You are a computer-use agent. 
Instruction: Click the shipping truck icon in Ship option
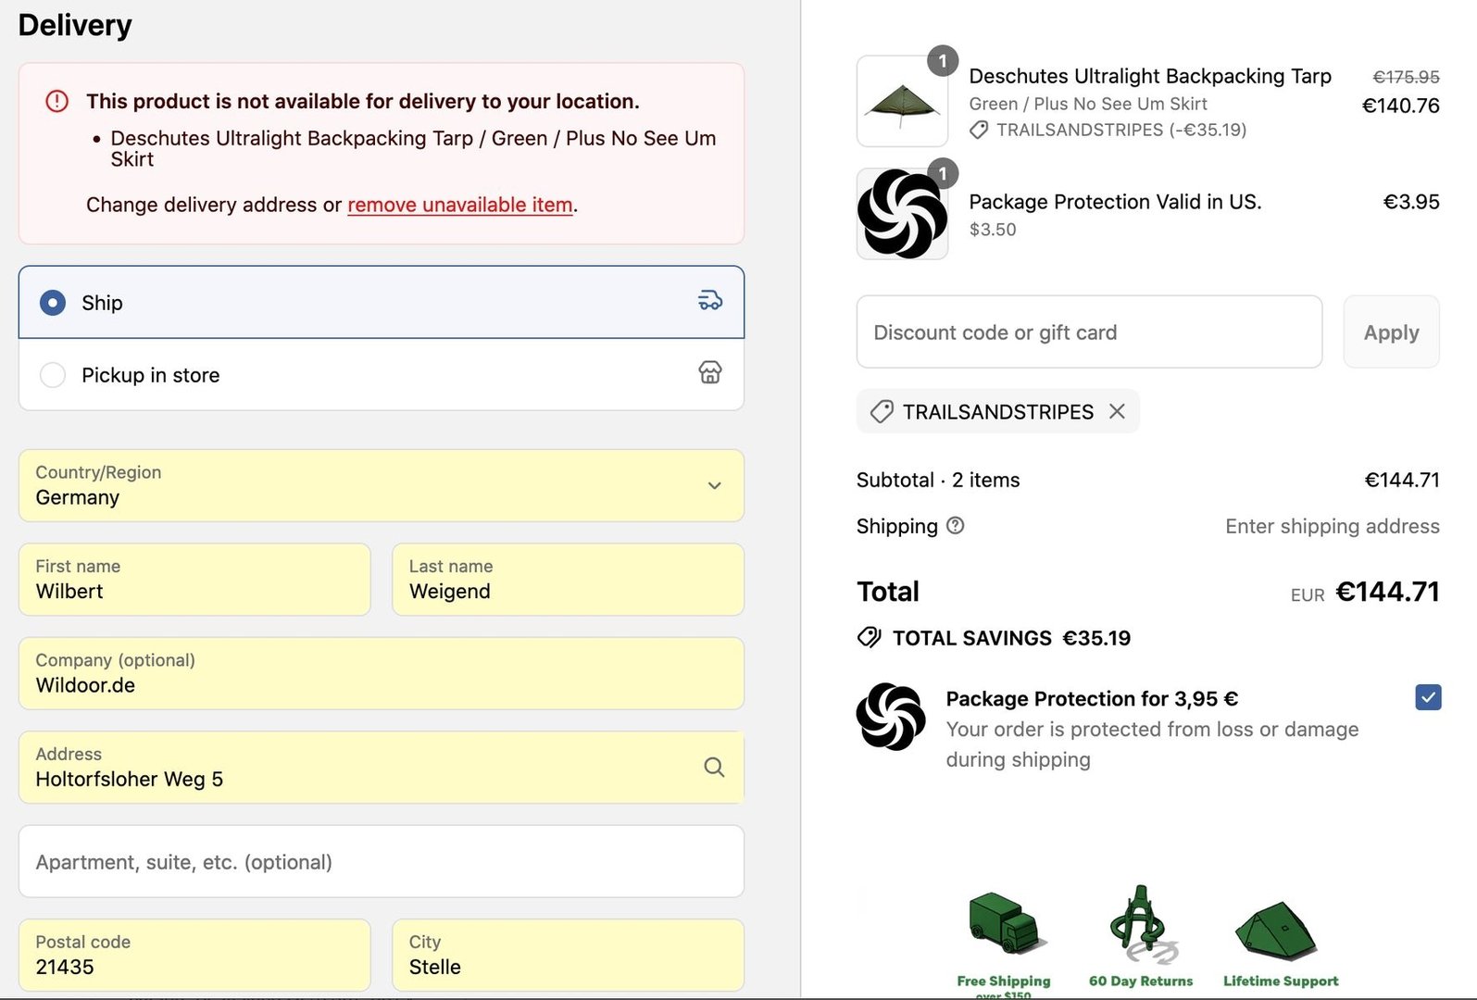tap(709, 301)
